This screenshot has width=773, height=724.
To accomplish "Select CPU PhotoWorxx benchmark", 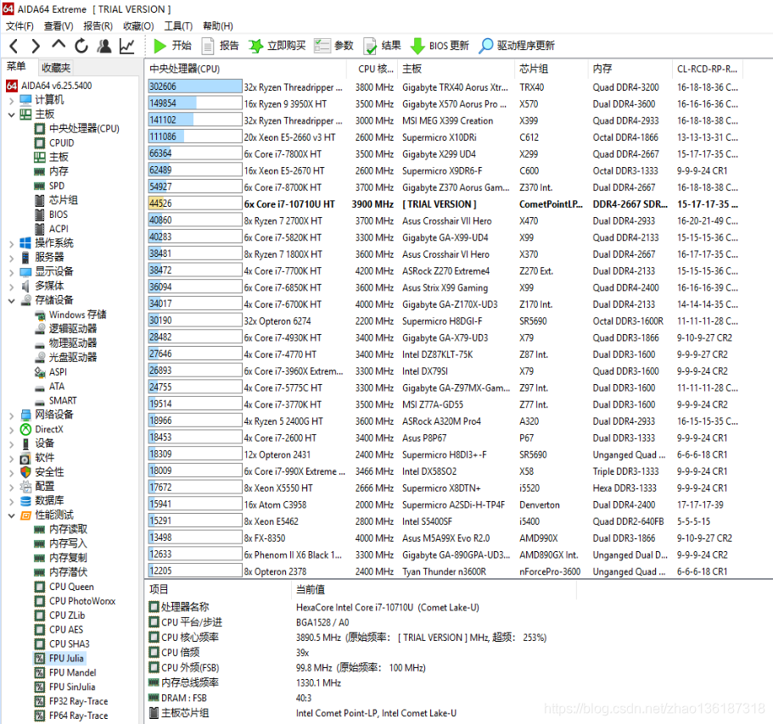I will [81, 601].
